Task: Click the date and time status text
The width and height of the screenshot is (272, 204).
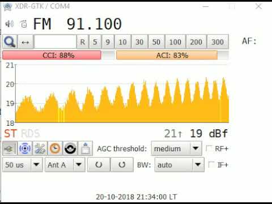Action: click(137, 197)
